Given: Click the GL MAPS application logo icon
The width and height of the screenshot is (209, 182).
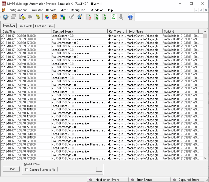Looking at the screenshot, I should coord(4,4).
